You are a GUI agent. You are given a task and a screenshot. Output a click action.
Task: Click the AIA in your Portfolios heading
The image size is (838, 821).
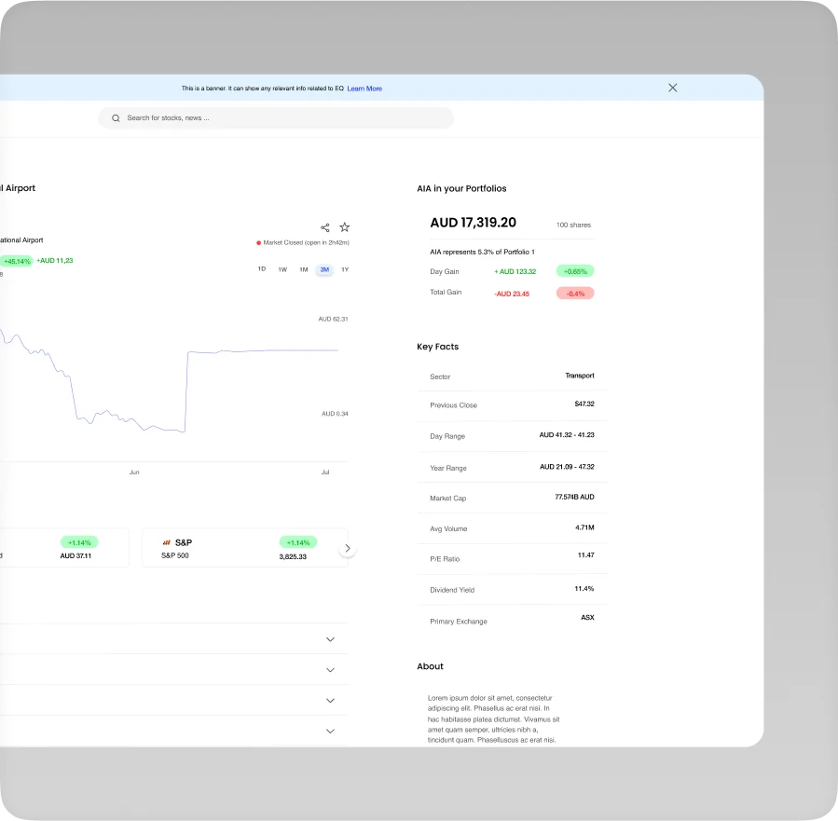[x=461, y=188]
